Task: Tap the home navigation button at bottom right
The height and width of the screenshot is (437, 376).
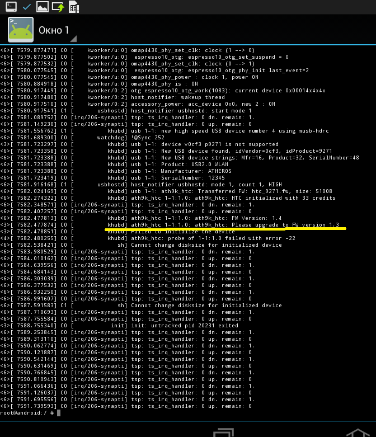Action: point(358,433)
